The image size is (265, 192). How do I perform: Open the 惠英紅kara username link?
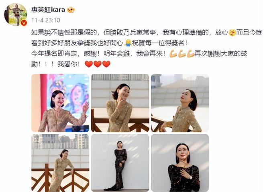point(48,10)
